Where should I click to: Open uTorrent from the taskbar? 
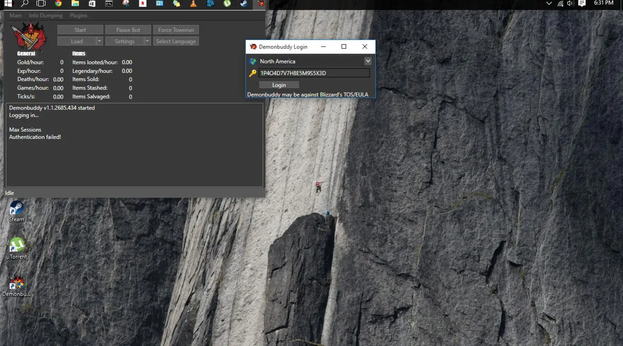227,4
